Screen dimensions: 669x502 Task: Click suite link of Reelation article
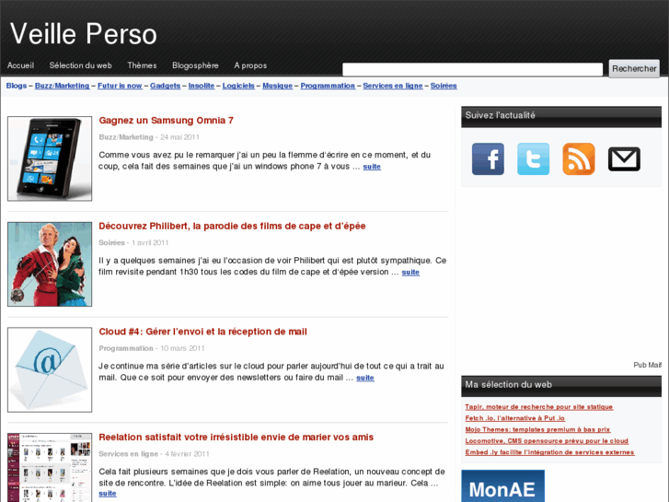click(x=108, y=494)
